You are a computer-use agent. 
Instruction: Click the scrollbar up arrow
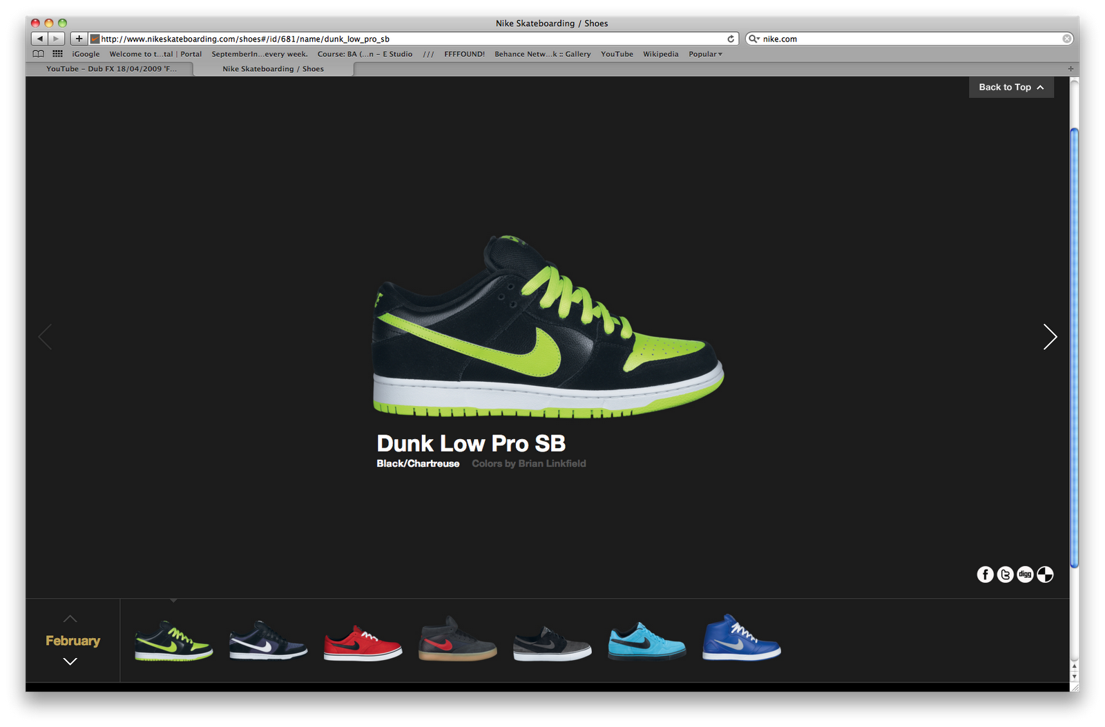(1074, 666)
